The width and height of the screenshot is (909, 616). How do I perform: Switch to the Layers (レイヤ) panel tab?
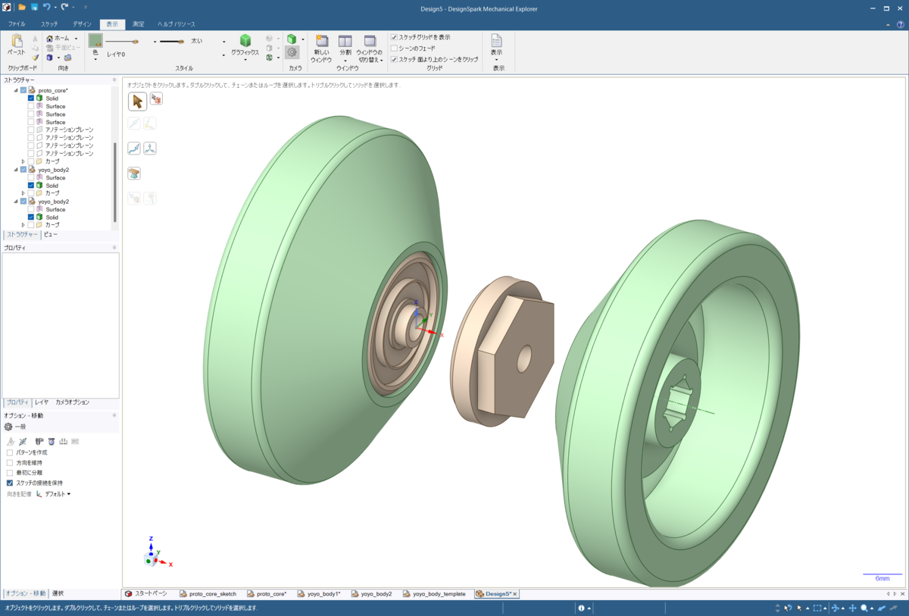click(x=42, y=402)
